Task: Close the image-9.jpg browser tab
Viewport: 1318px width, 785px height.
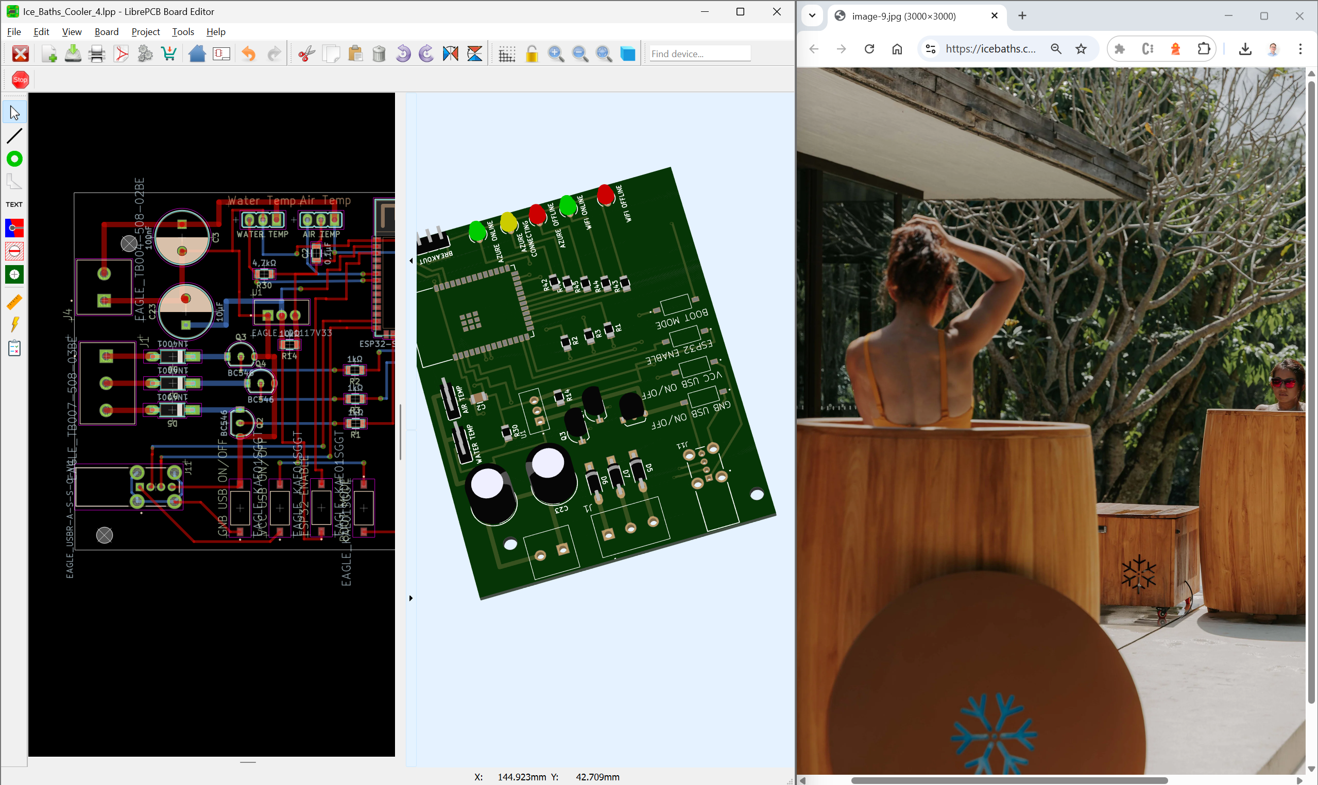Action: tap(994, 16)
